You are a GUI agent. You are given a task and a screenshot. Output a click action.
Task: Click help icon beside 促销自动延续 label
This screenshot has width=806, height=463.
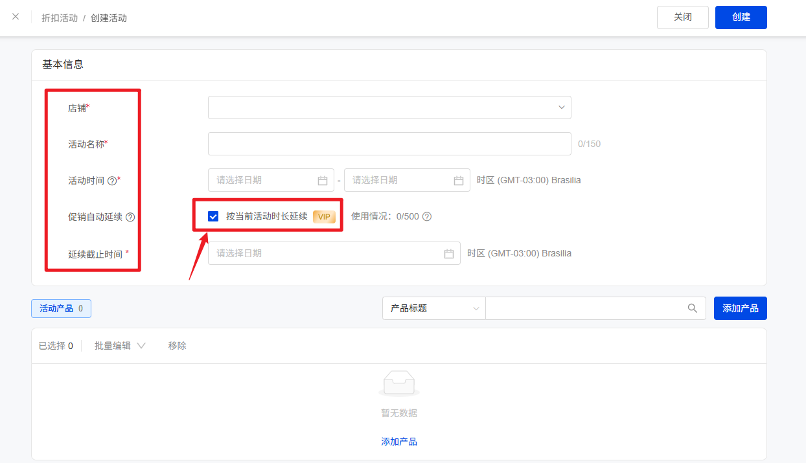click(x=130, y=217)
